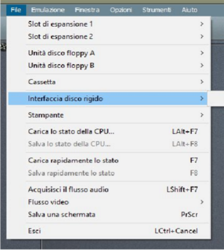Screen dimensions: 224x250
Task: Open the File menu
Action: (16, 10)
